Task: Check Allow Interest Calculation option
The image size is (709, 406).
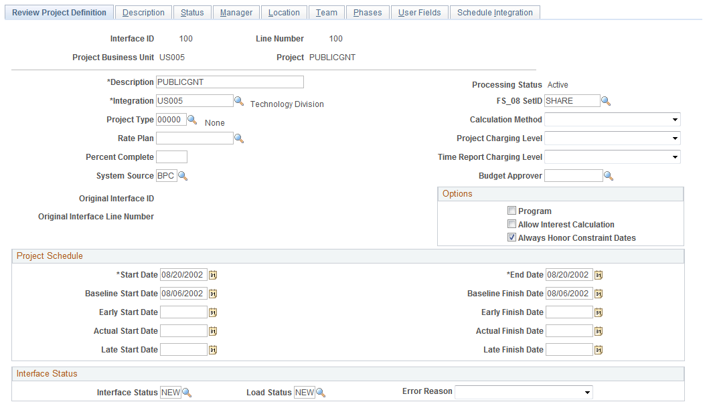Action: coord(512,224)
